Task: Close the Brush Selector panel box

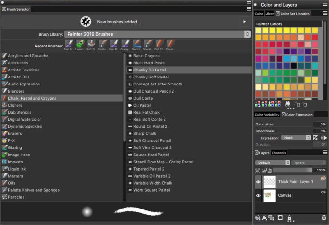Action: 4,9
